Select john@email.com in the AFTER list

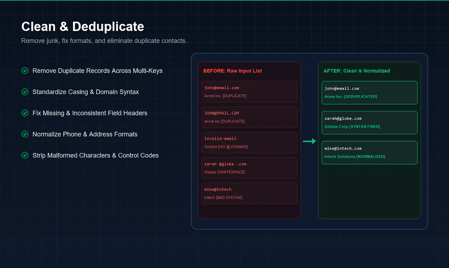(342, 88)
